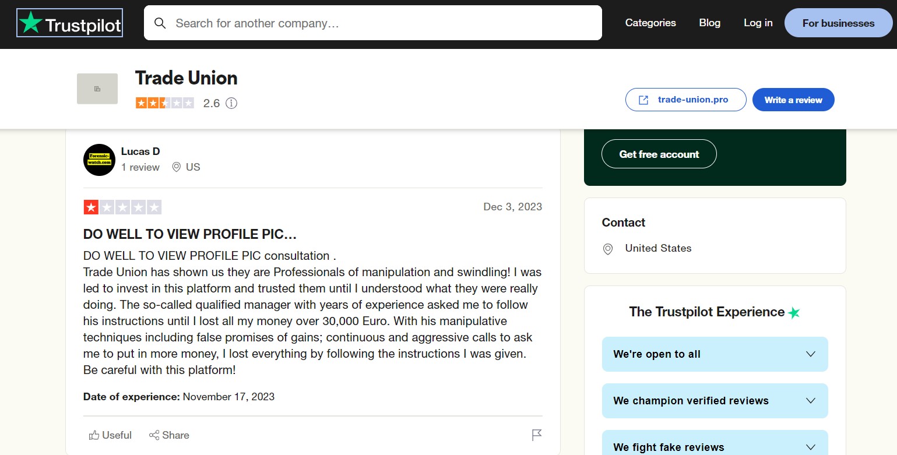The width and height of the screenshot is (897, 455).
Task: Click the review title DO WELL TO VIEW PROFILE PIC…
Action: [190, 234]
